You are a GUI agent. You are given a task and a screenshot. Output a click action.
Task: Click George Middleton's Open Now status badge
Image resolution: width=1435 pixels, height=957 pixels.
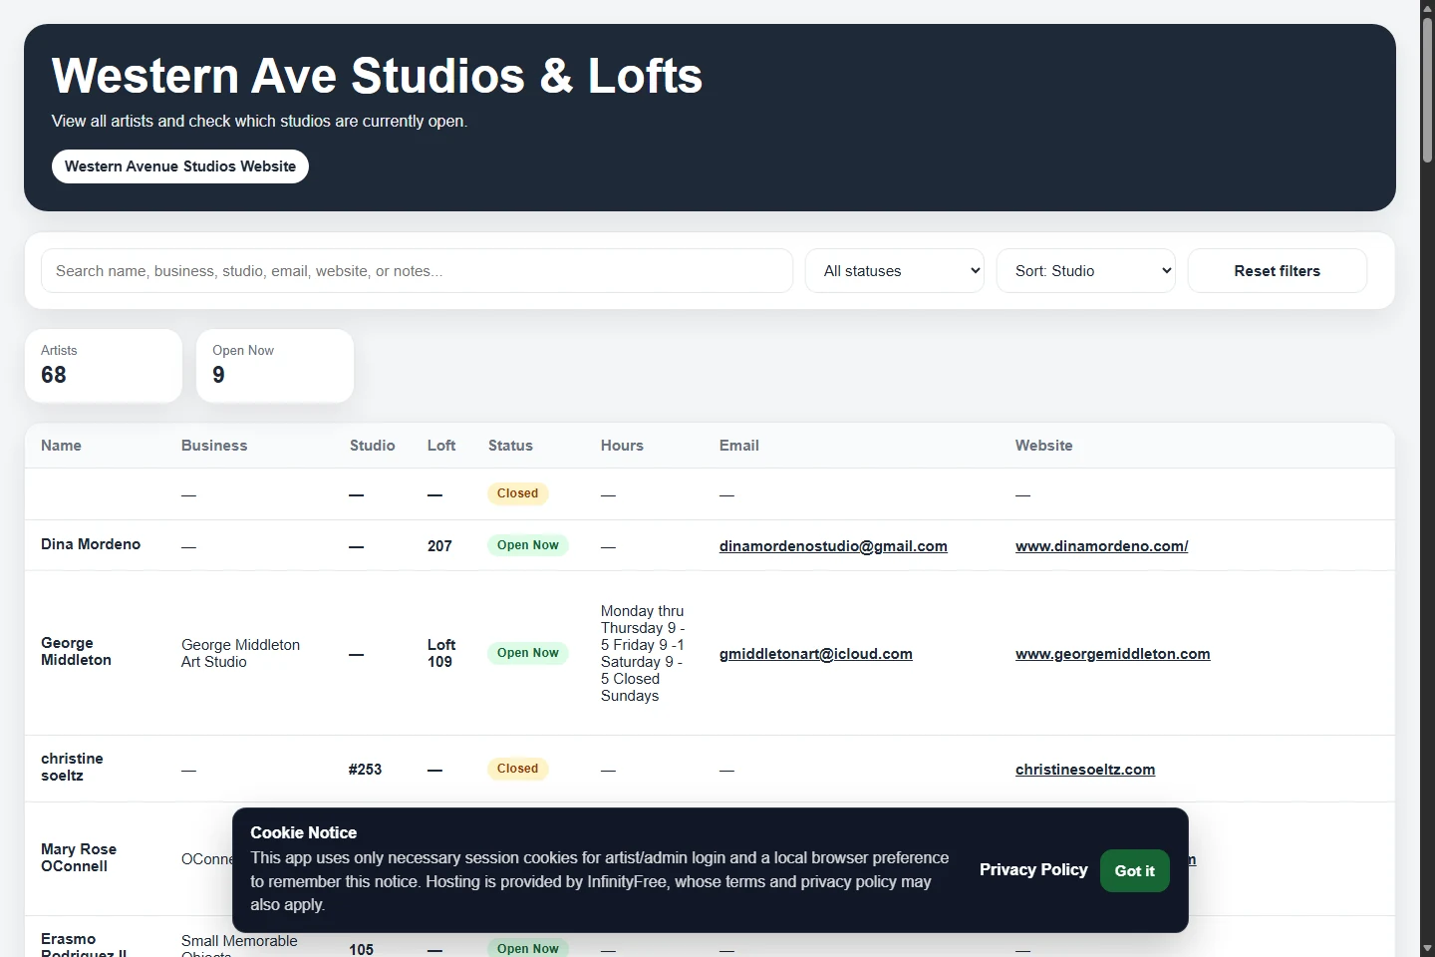coord(528,653)
